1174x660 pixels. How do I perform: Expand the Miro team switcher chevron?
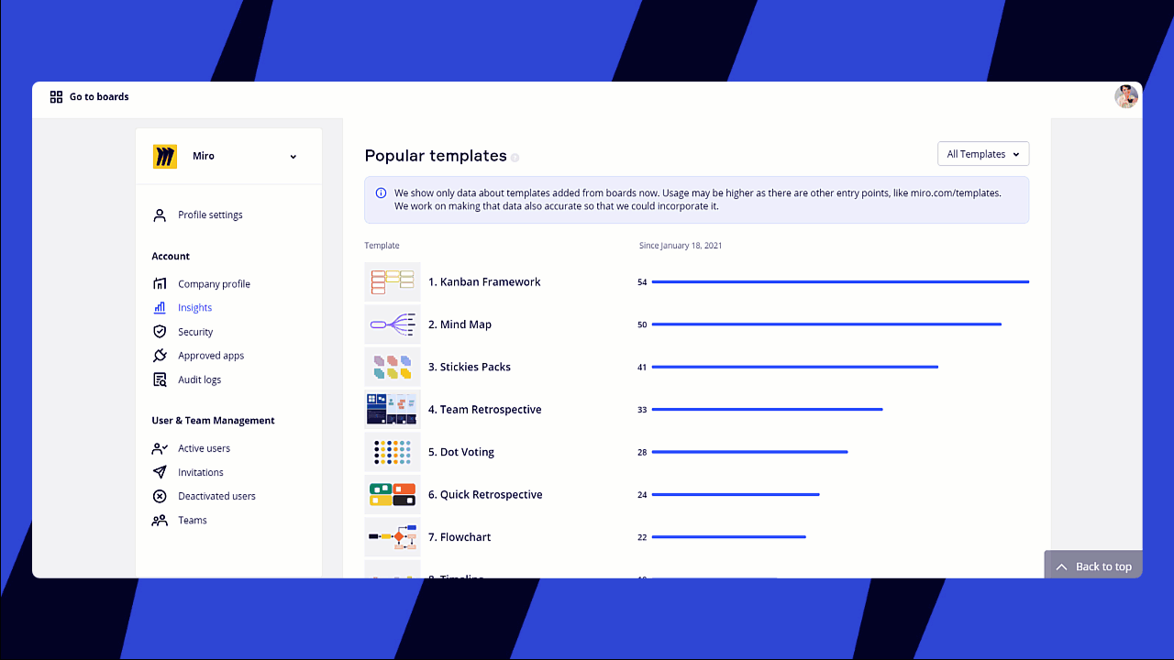tap(293, 157)
